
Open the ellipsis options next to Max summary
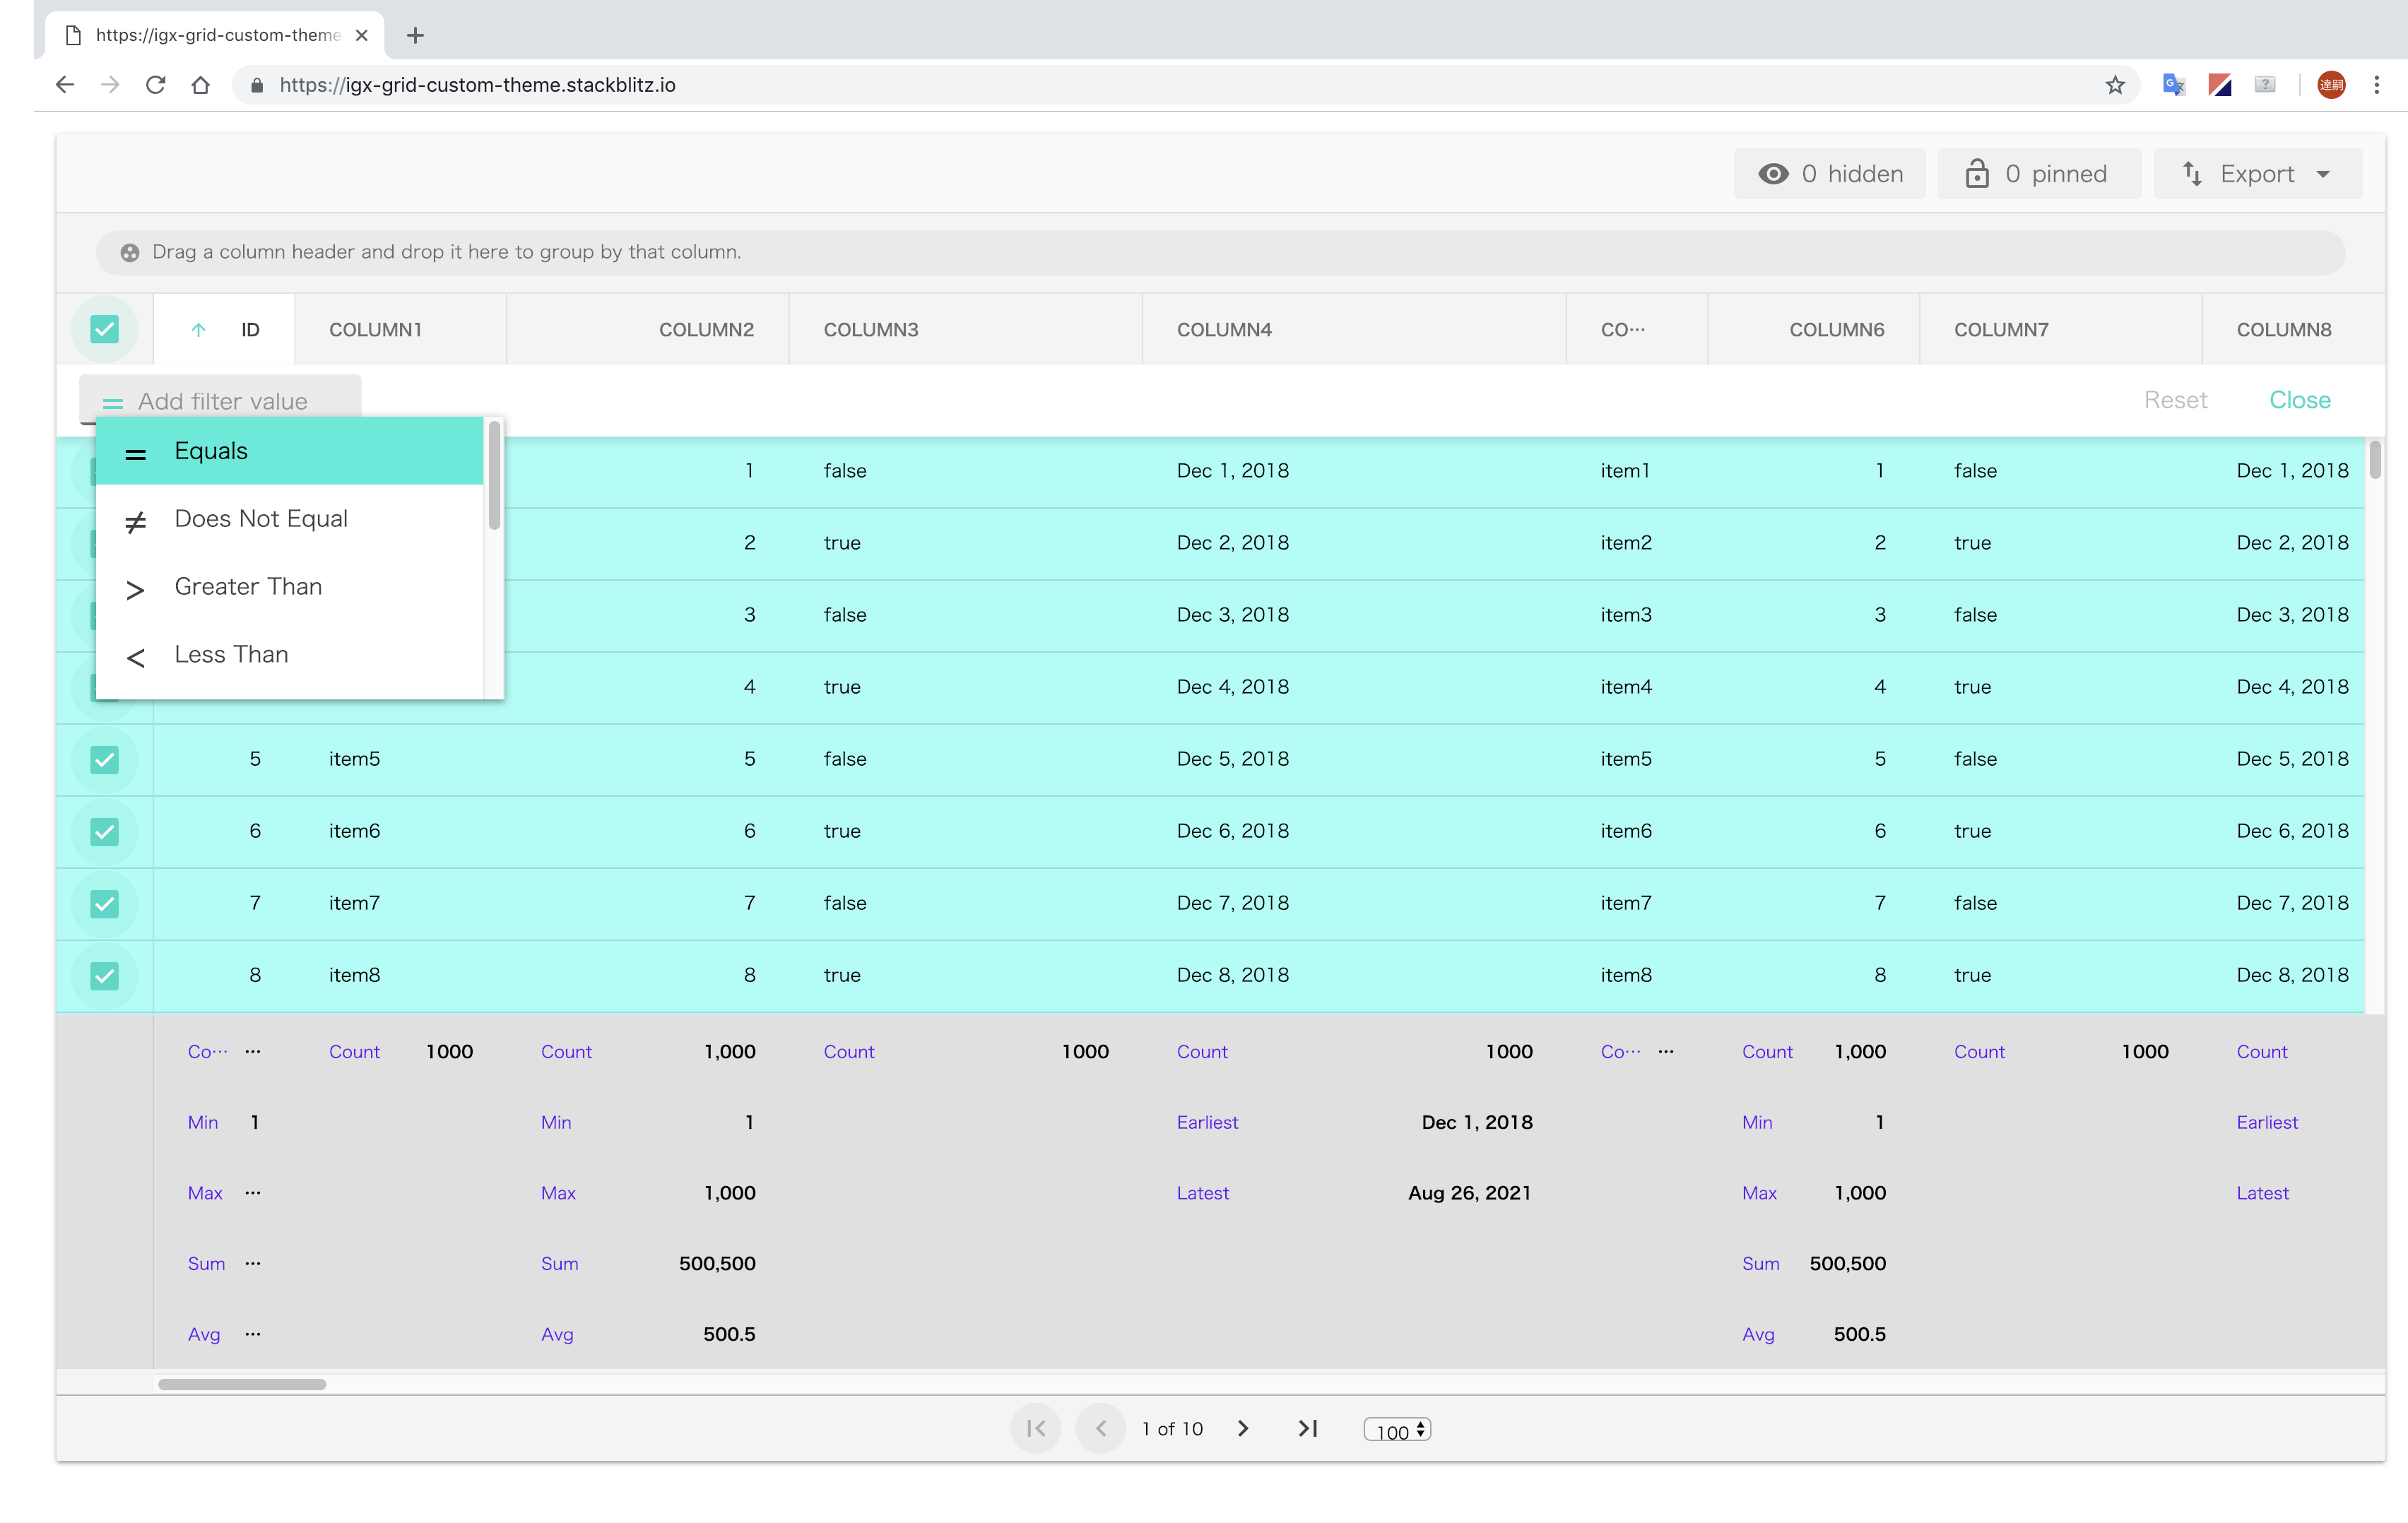point(253,1192)
